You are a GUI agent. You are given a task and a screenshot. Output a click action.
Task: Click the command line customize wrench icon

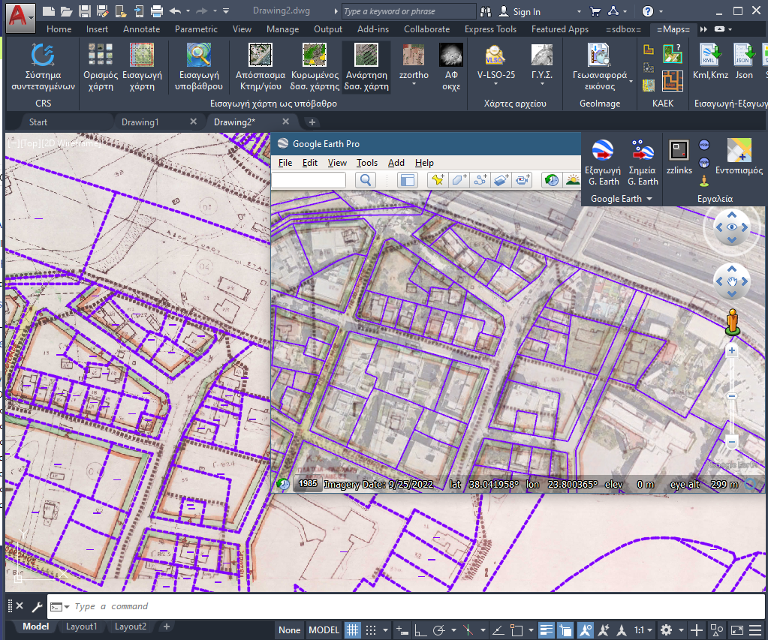click(37, 607)
